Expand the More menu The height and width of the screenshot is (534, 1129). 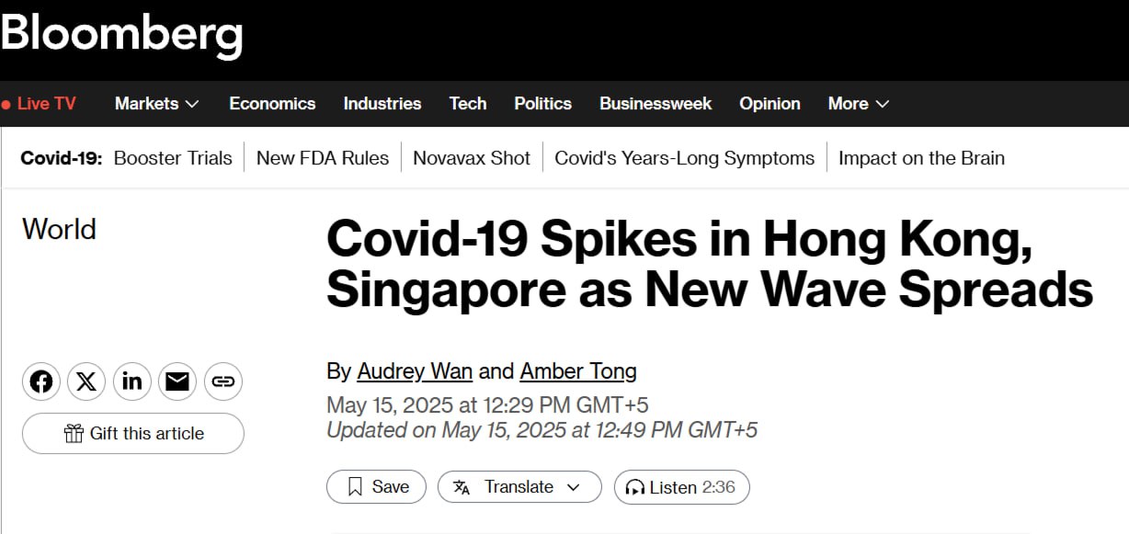pos(858,104)
